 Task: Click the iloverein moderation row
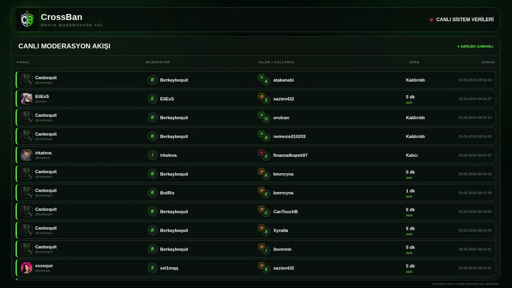click(256, 249)
